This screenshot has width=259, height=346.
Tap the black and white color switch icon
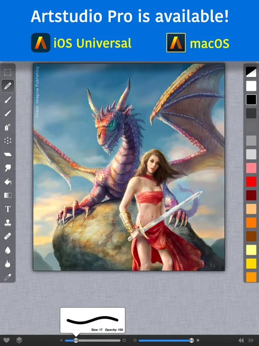click(x=251, y=72)
